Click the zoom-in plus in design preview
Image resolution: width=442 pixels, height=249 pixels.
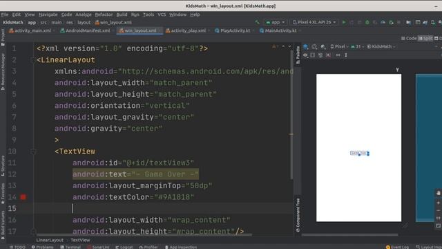[439, 203]
